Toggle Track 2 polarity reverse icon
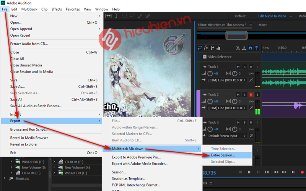306x191 pixels. click(251, 108)
